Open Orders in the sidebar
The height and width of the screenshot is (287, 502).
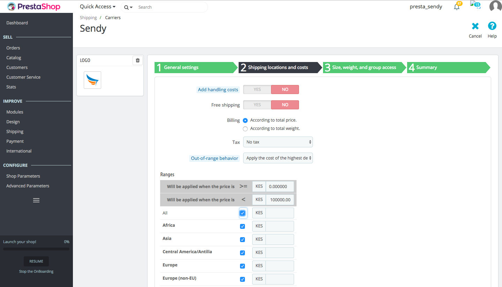13,48
